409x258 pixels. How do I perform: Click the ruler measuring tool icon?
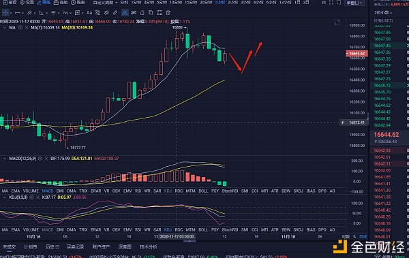click(x=115, y=12)
